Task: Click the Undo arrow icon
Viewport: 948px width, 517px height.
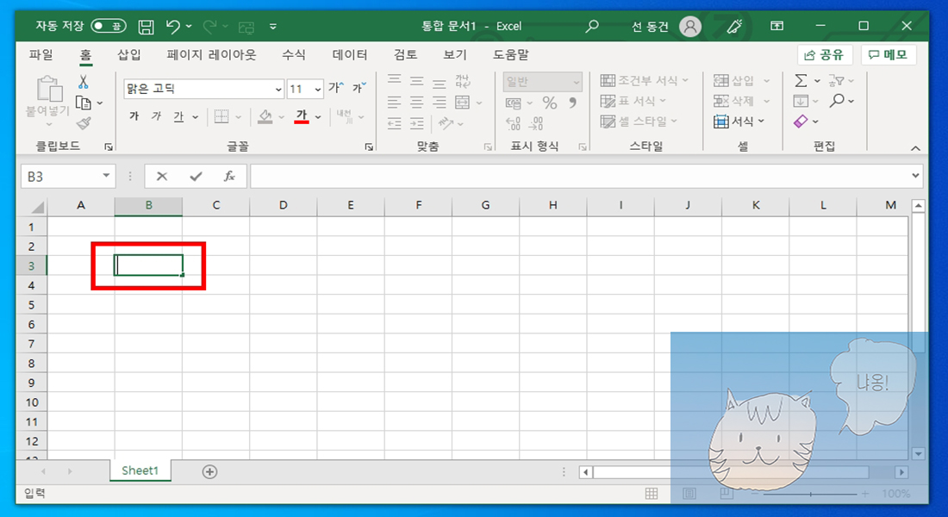Action: coord(173,26)
